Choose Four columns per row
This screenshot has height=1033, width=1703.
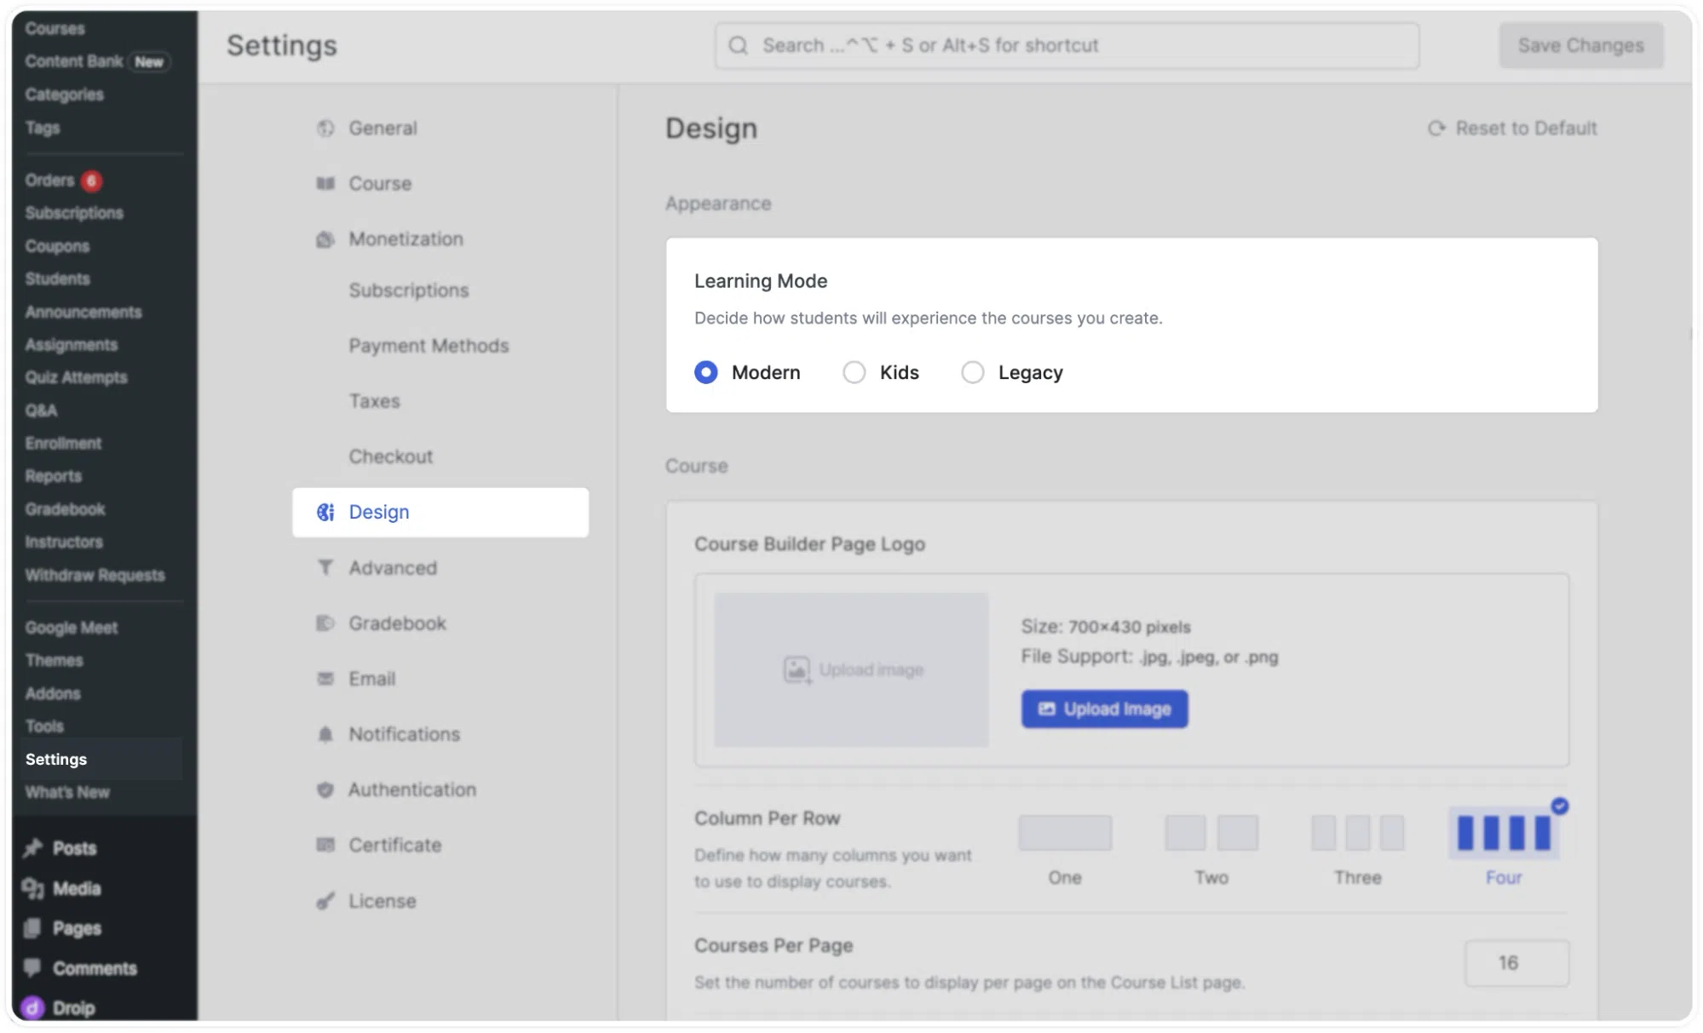click(x=1504, y=833)
